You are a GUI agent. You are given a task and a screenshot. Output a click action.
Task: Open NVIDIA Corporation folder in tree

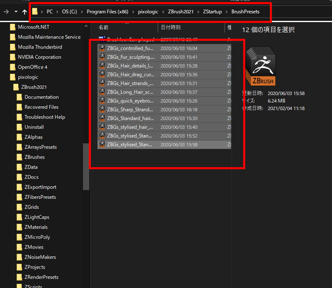pyautogui.click(x=39, y=57)
